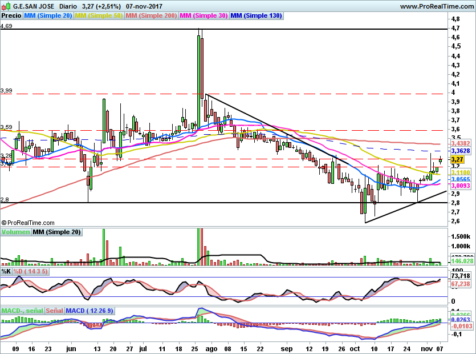Image resolution: width=476 pixels, height=354 pixels.
Task: Click the blue 3,3628 value tag
Action: (460, 151)
